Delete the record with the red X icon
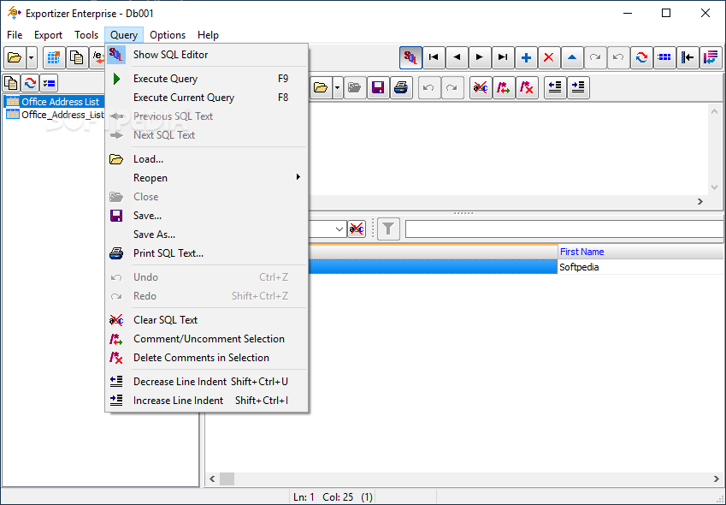The width and height of the screenshot is (726, 505). click(x=549, y=57)
